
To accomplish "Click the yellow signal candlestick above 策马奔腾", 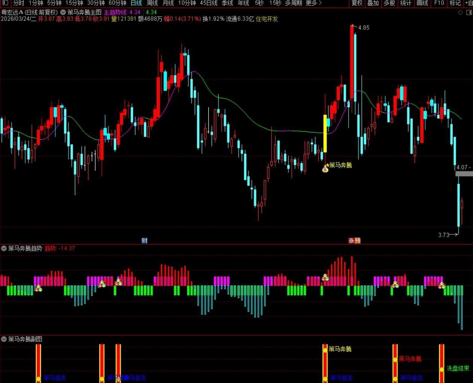I will pyautogui.click(x=325, y=134).
